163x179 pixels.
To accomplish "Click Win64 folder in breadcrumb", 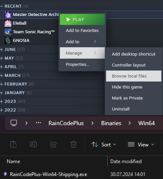I will point(147,123).
